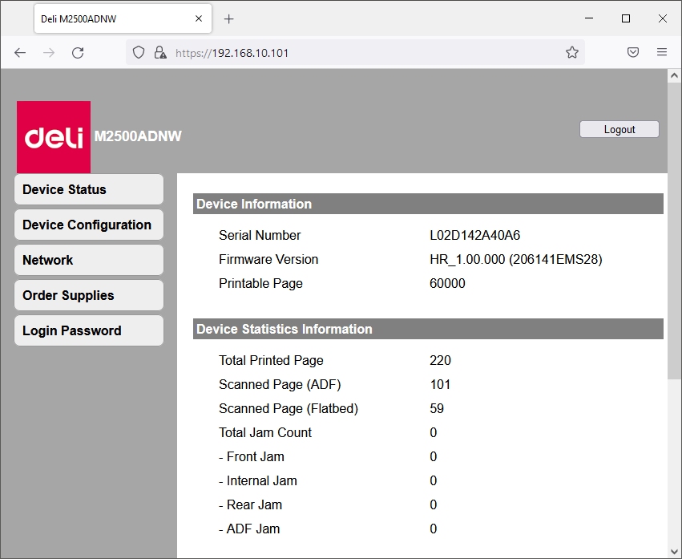Close the Deli M2500ADNW tab
The height and width of the screenshot is (559, 682).
[199, 18]
